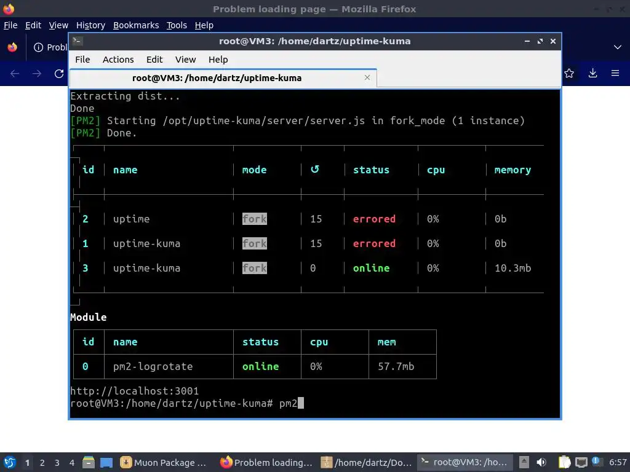The image size is (630, 472).
Task: Click the clock showing 6:57
Action: (x=618, y=462)
